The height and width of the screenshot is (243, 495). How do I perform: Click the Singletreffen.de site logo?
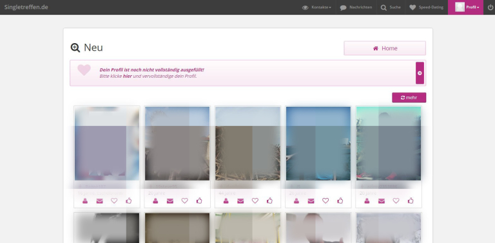(26, 7)
